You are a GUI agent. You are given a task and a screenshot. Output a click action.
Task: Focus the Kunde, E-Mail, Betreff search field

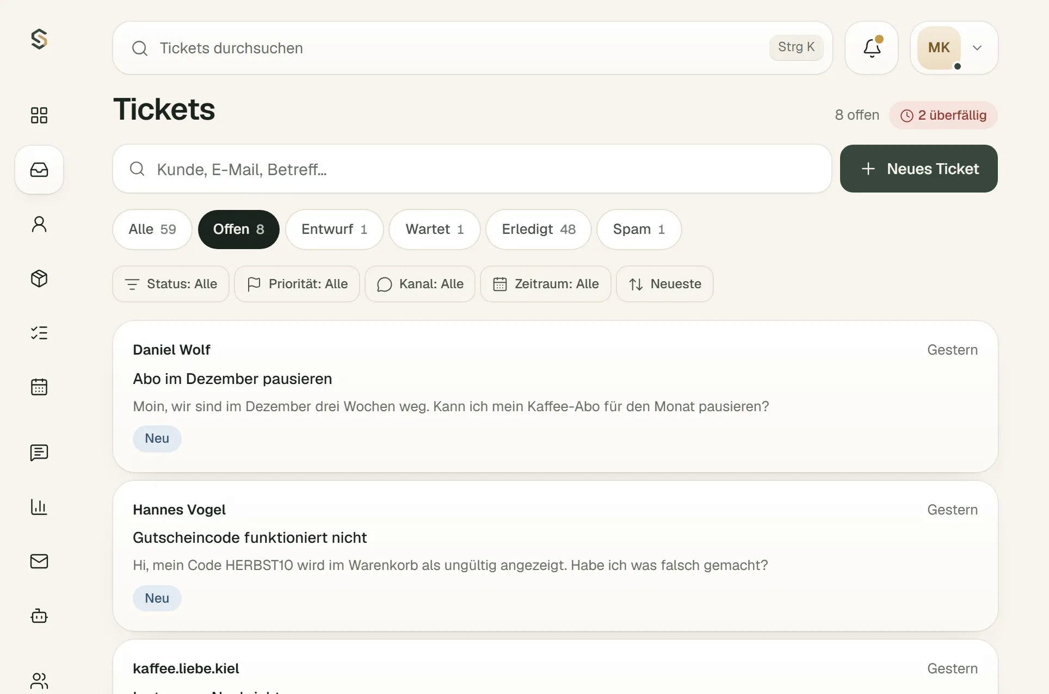pyautogui.click(x=472, y=169)
